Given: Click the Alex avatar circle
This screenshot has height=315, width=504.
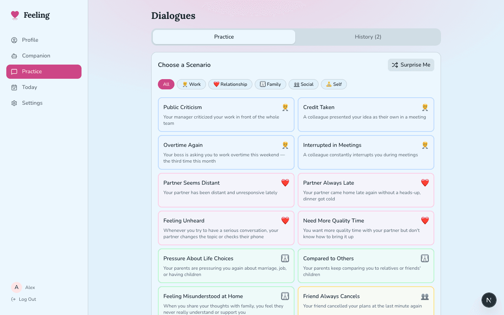Looking at the screenshot, I should (x=17, y=287).
